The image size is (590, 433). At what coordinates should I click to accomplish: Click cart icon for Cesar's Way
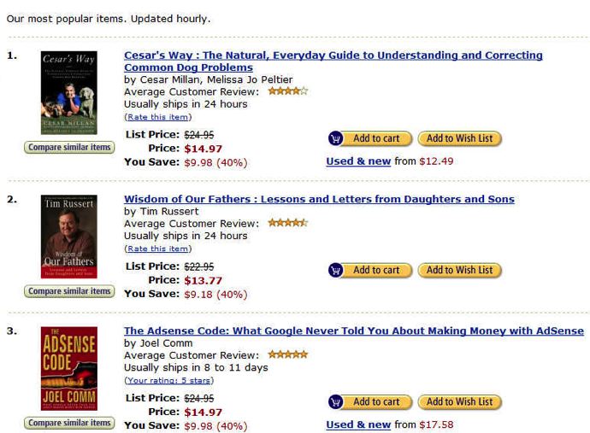tap(336, 138)
